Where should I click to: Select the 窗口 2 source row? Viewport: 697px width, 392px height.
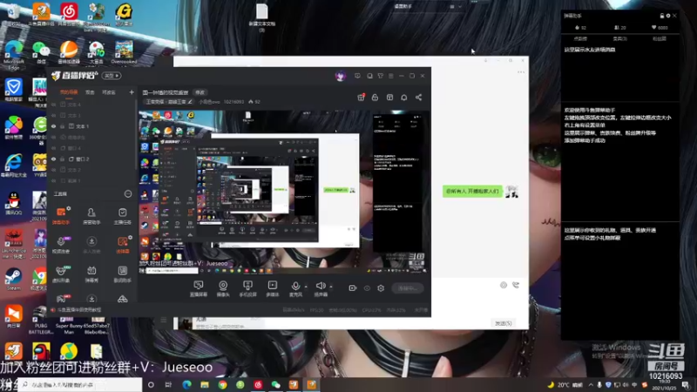tap(91, 159)
